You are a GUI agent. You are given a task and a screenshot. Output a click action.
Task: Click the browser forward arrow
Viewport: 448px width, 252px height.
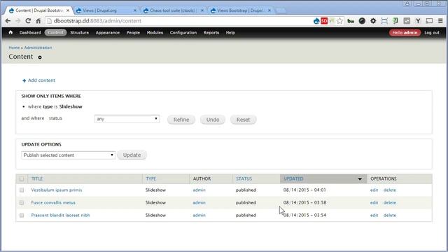17,21
